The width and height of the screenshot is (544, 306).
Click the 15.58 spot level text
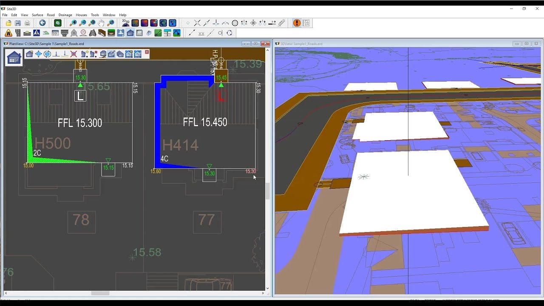coord(147,252)
